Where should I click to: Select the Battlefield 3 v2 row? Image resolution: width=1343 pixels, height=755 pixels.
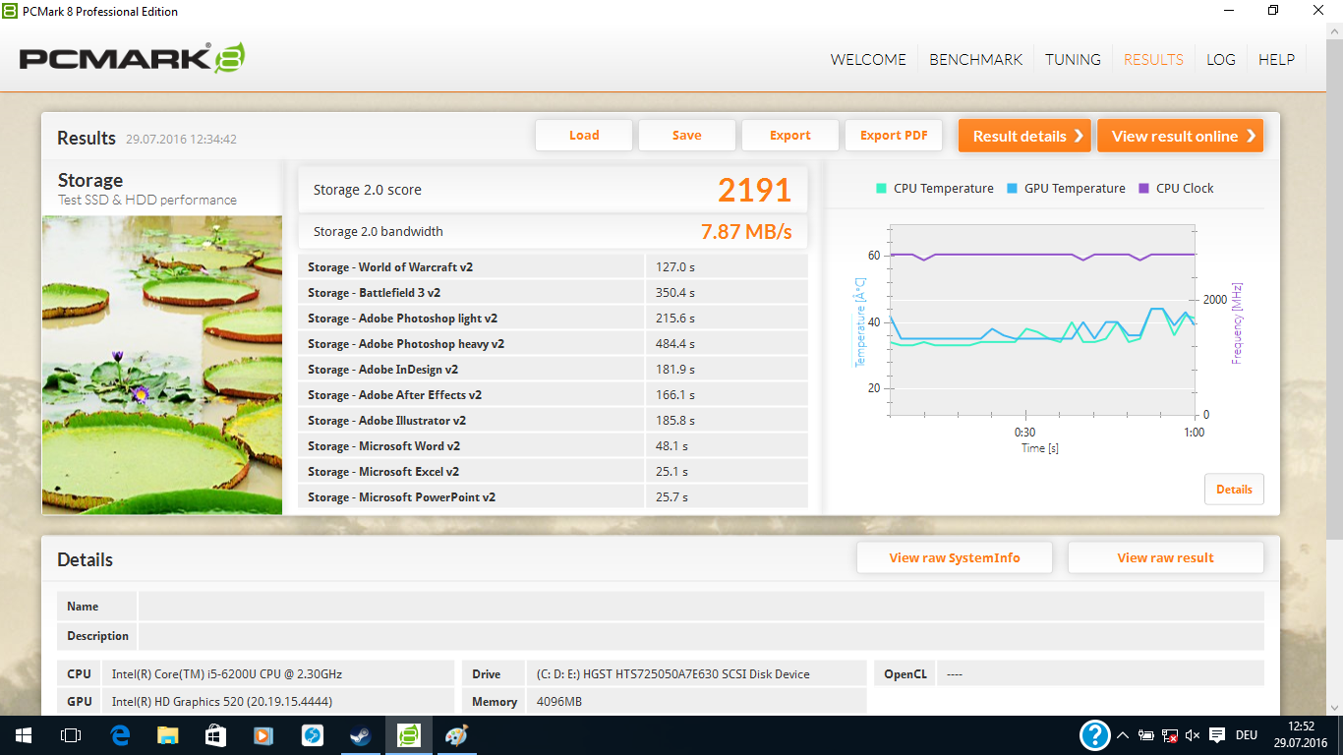(x=553, y=293)
